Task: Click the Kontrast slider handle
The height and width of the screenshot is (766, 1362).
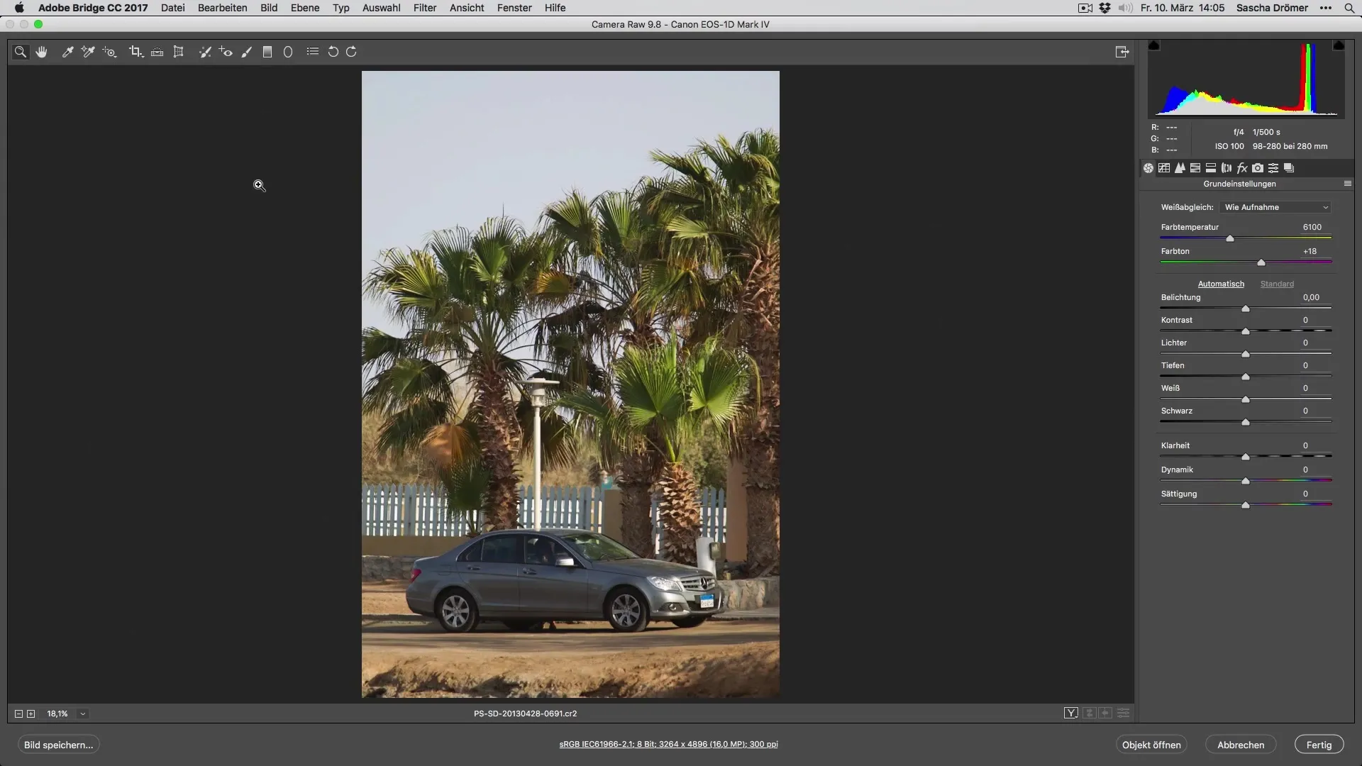Action: [1246, 332]
